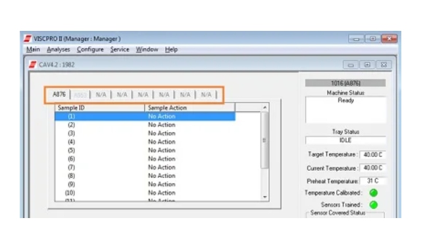Screen dimensions: 425x245
Task: Click the Preheat Temperature value field
Action: [372, 181]
